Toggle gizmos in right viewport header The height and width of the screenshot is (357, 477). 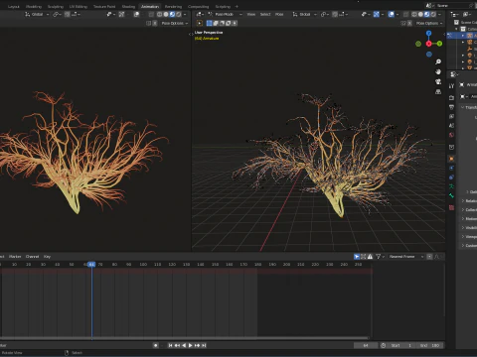click(x=377, y=14)
